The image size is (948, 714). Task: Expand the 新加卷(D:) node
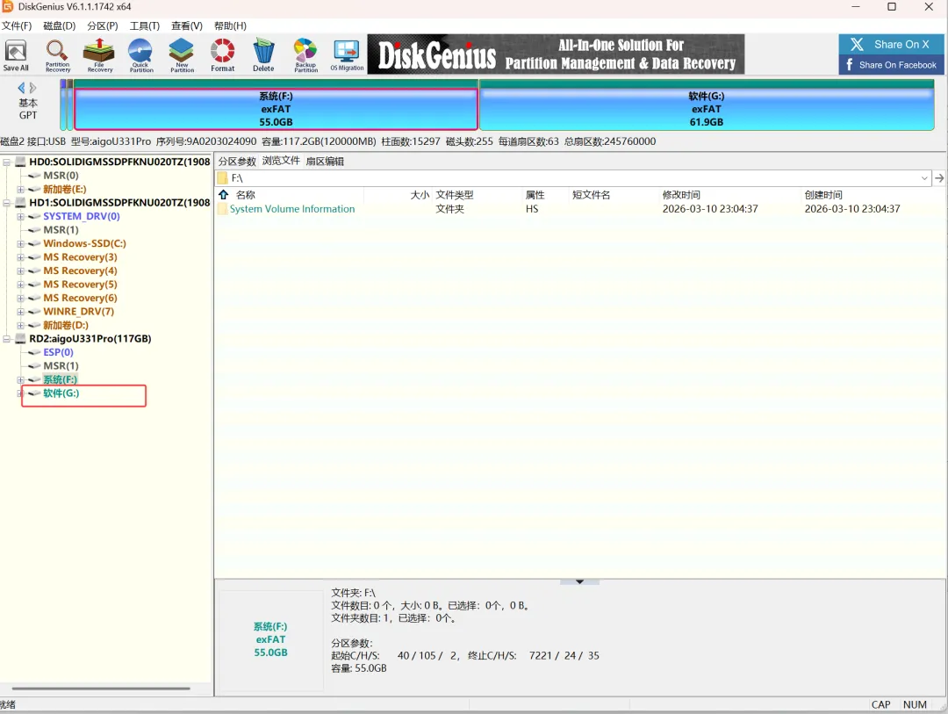tap(20, 326)
